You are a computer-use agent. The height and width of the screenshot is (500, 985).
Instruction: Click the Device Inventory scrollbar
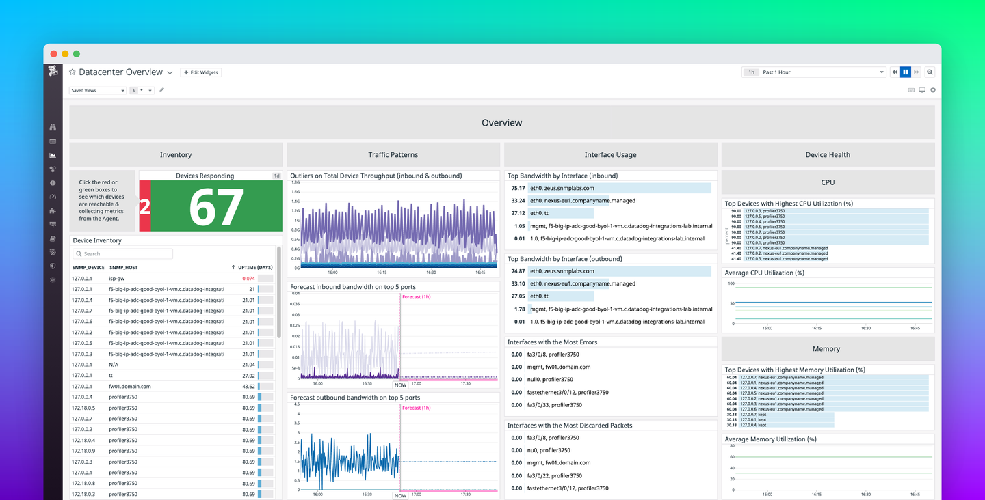tap(279, 294)
